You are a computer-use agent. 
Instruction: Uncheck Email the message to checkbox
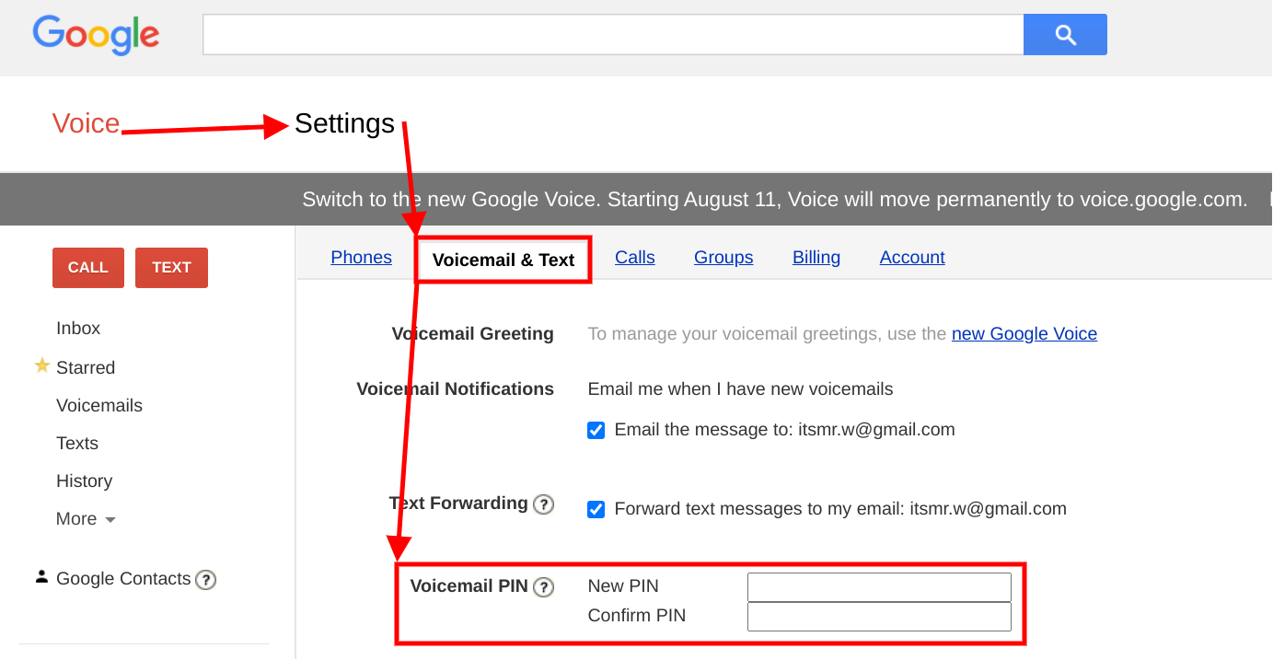(596, 430)
